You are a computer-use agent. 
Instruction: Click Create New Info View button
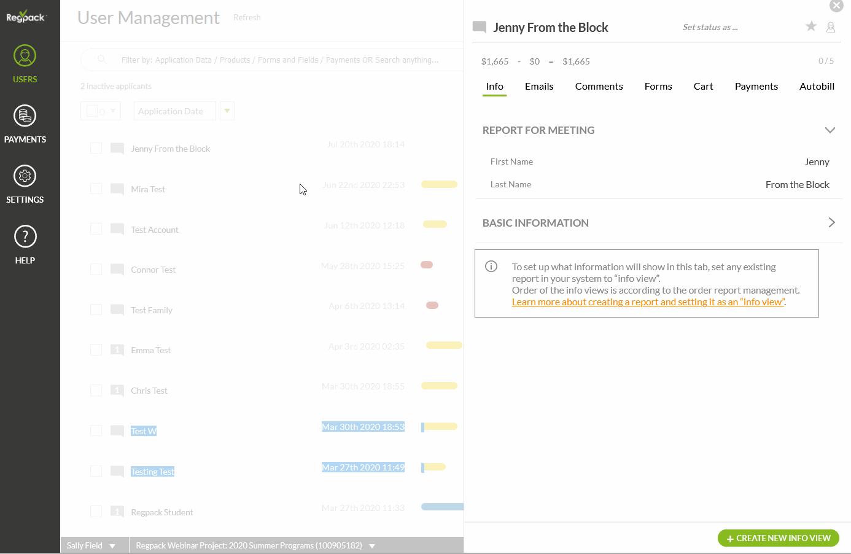point(778,538)
